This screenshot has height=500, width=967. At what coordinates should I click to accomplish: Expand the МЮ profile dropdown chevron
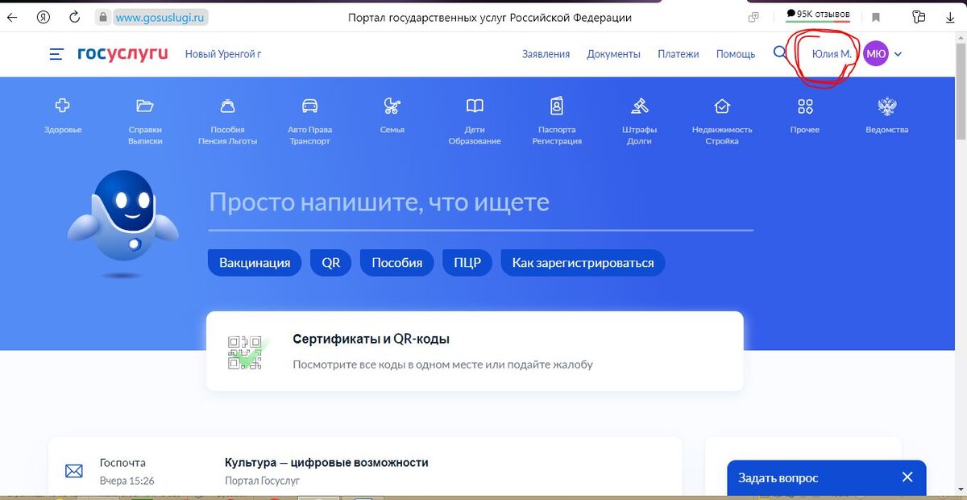tap(896, 54)
